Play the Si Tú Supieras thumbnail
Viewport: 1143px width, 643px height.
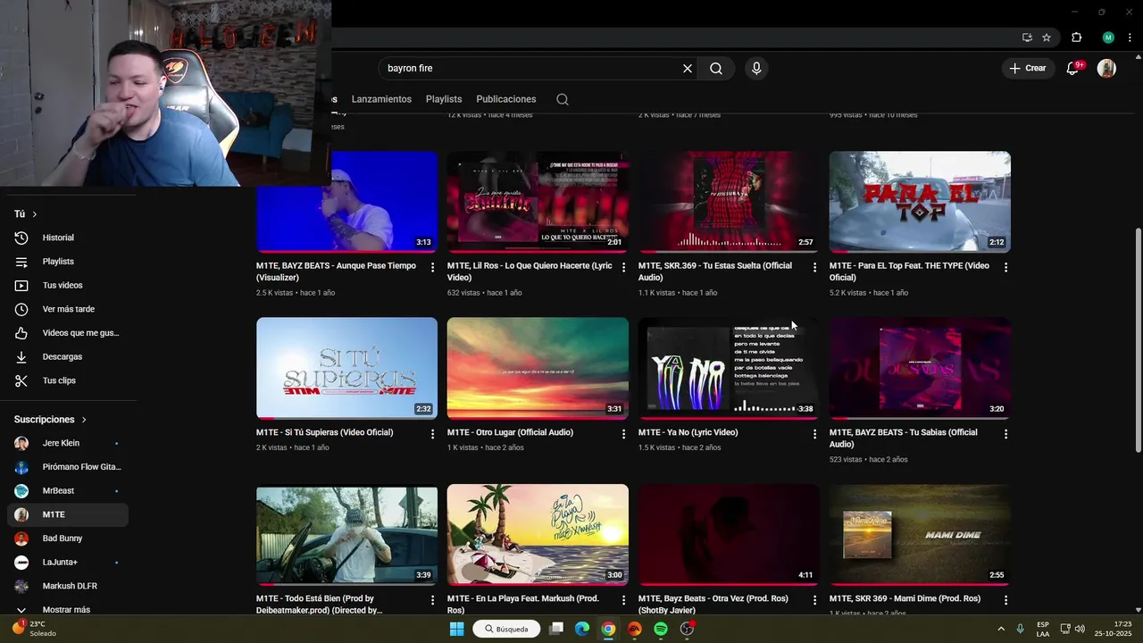click(346, 368)
